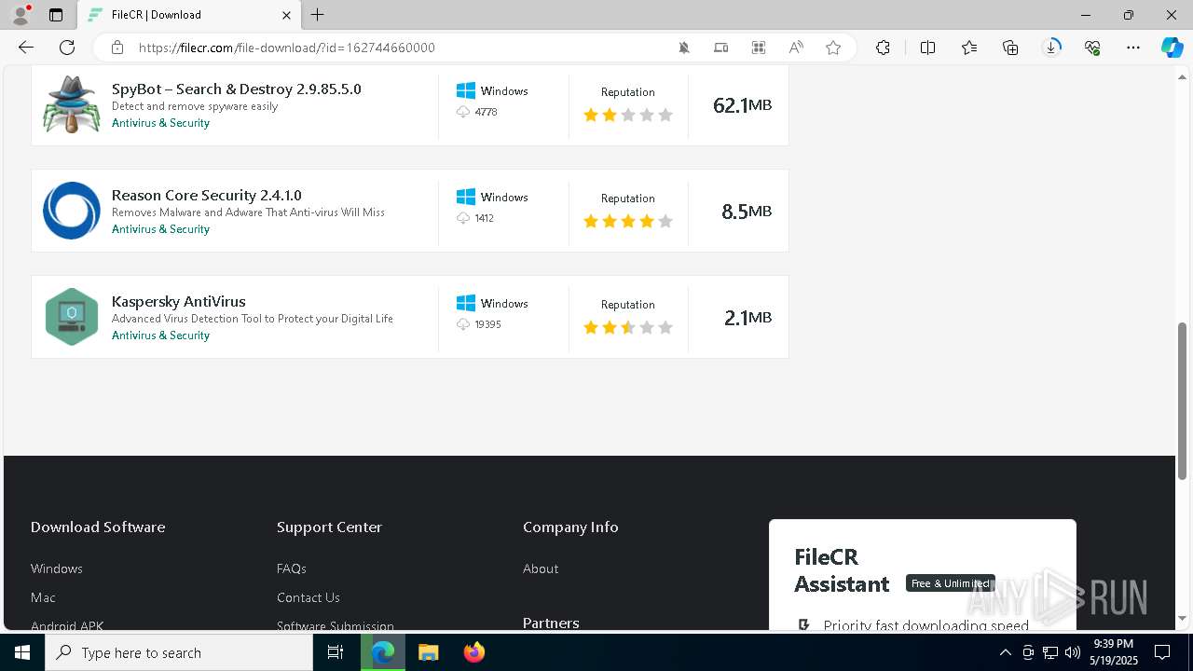Toggle Split screen view icon
The width and height of the screenshot is (1193, 671).
coord(927,48)
